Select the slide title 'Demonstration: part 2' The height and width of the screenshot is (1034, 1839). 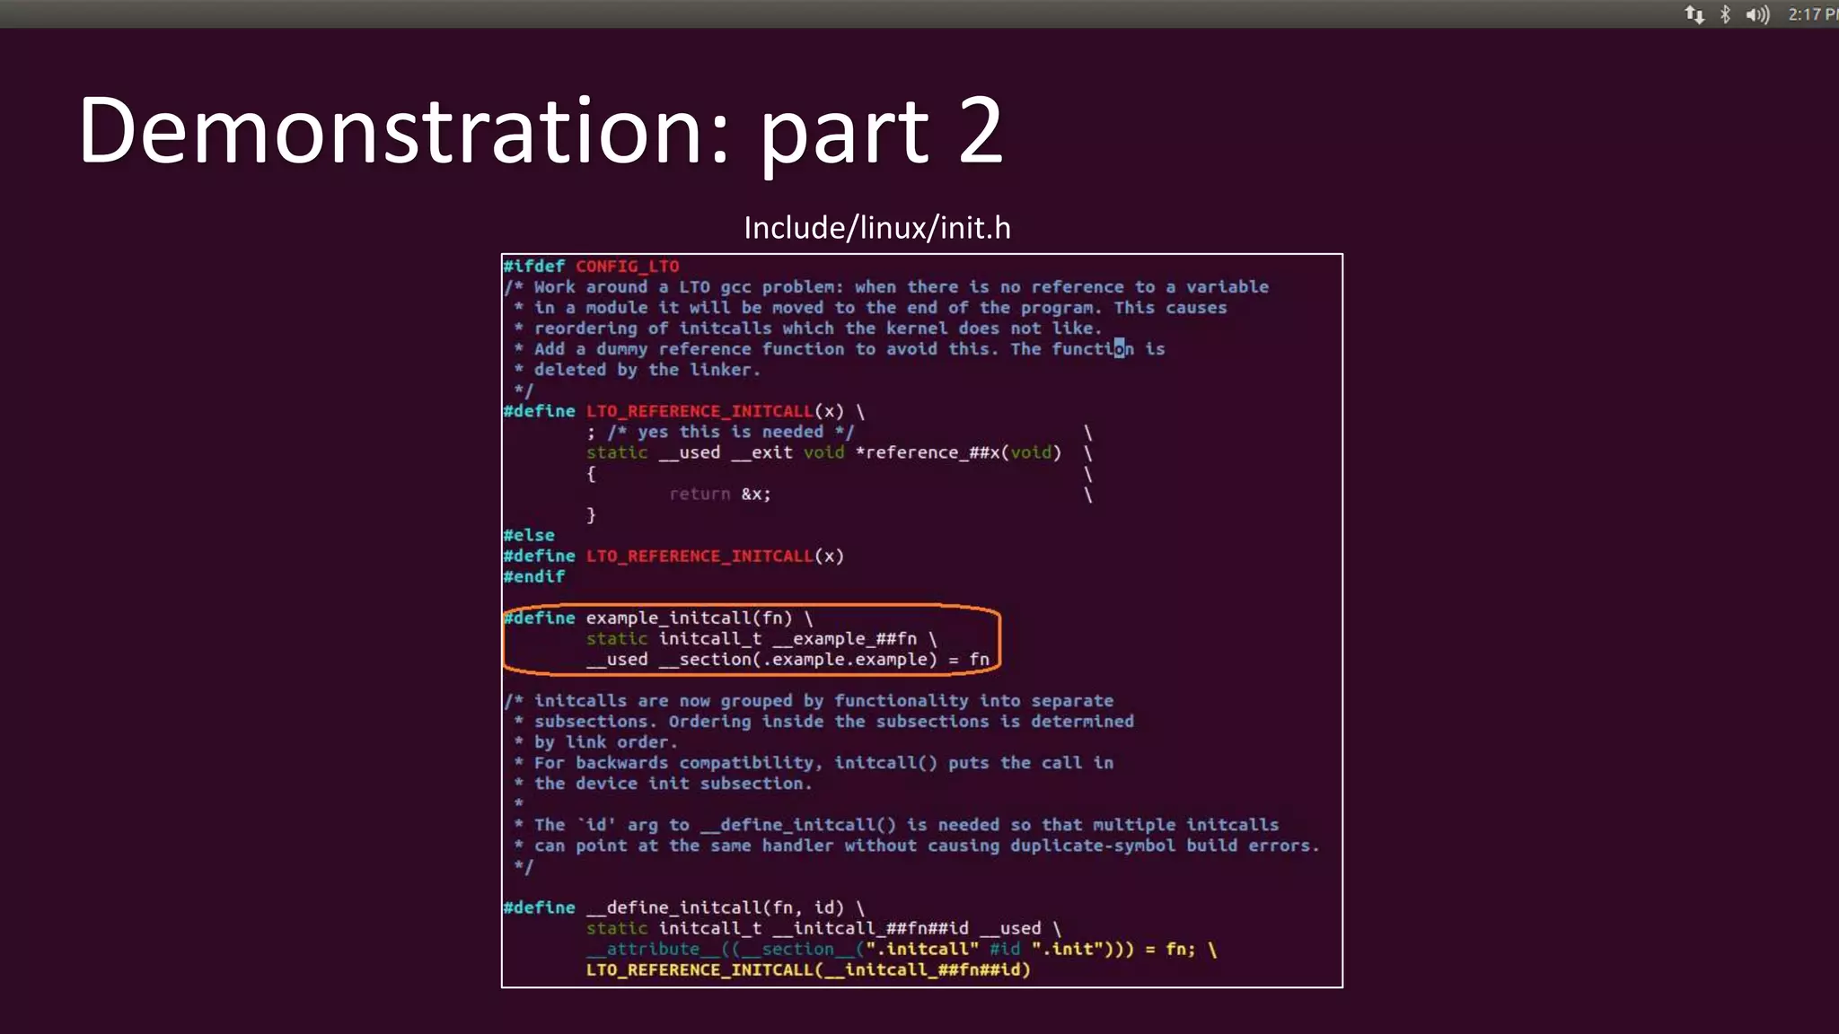point(541,132)
